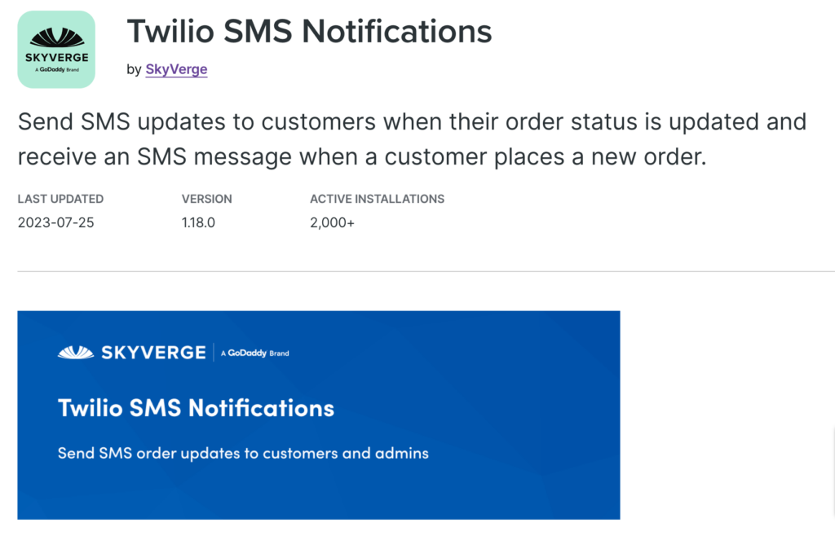Click the SKYVERGE wordmark in the banner
835x540 pixels.
(153, 353)
